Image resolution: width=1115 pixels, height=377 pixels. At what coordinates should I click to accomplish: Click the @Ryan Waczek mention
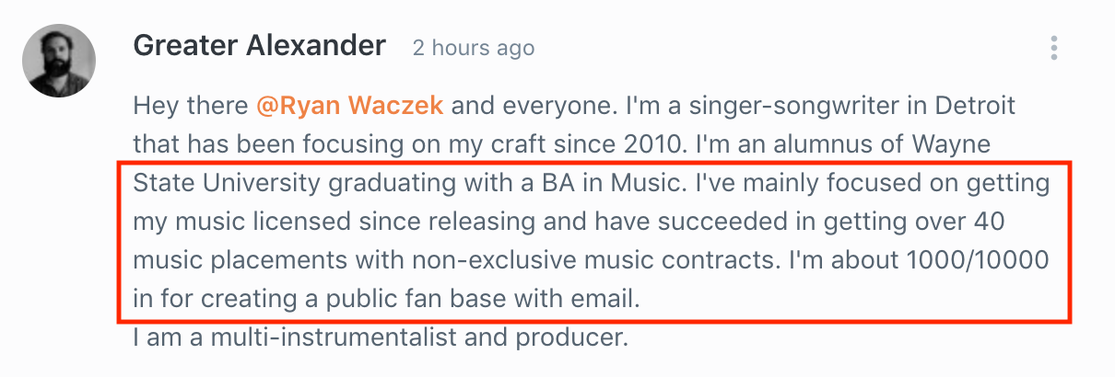[x=350, y=105]
